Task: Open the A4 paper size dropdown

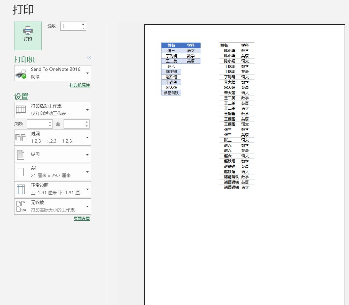Action: click(x=53, y=172)
